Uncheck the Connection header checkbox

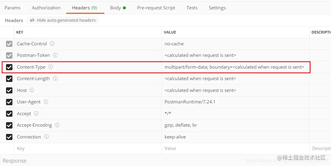(x=9, y=137)
